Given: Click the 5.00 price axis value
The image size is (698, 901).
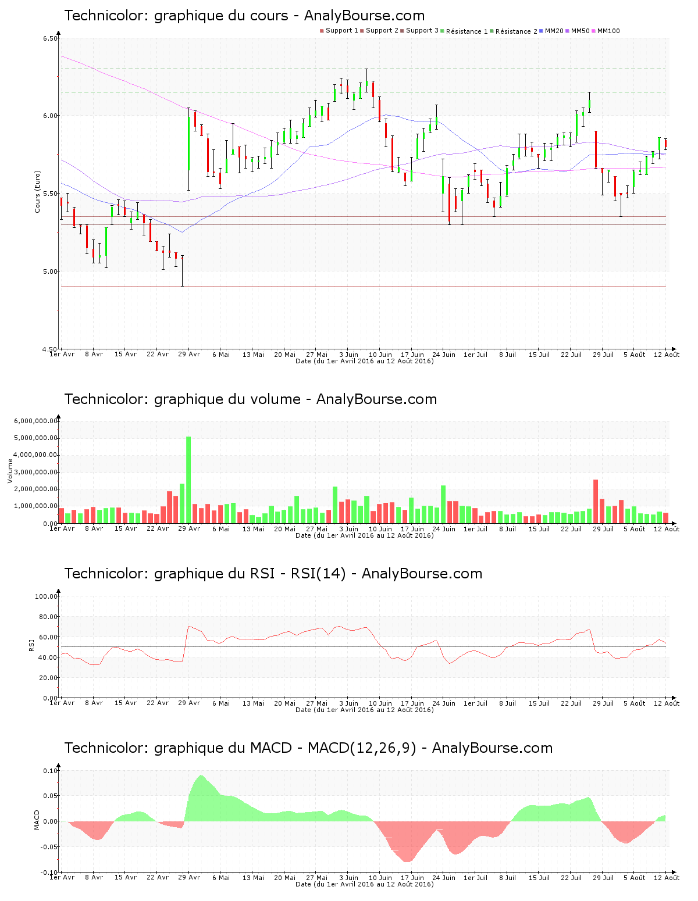Looking at the screenshot, I should pyautogui.click(x=51, y=271).
